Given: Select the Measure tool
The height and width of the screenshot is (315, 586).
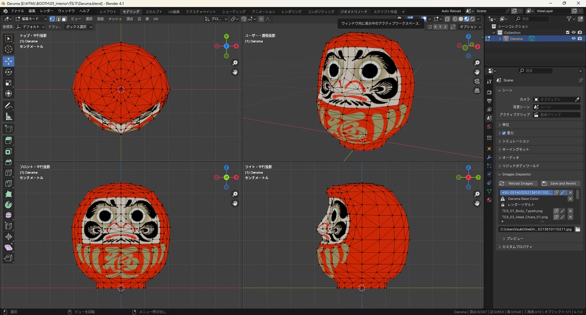Looking at the screenshot, I should 9,117.
